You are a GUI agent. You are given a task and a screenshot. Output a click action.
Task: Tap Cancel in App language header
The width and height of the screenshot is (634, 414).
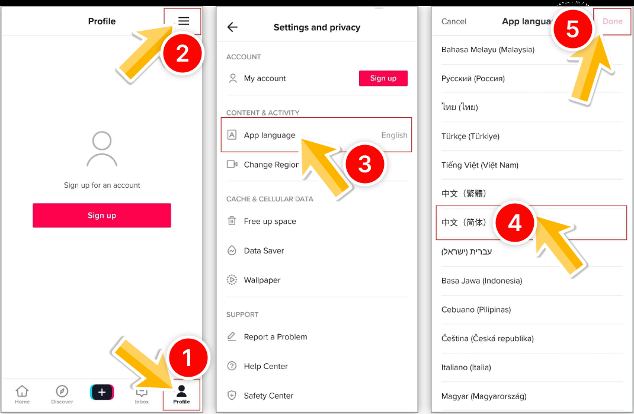point(454,21)
